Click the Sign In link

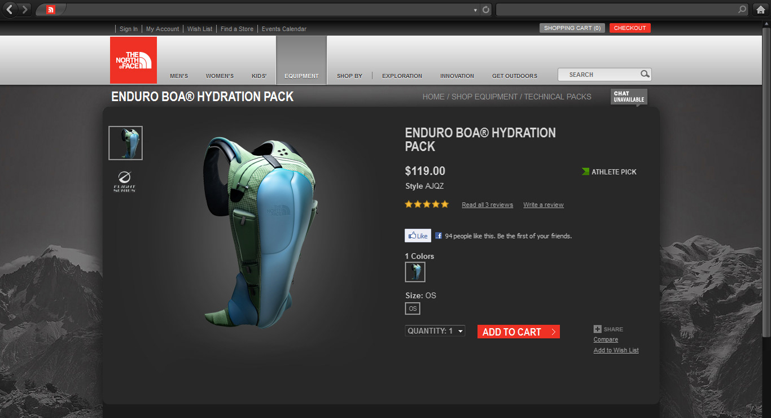pyautogui.click(x=129, y=29)
